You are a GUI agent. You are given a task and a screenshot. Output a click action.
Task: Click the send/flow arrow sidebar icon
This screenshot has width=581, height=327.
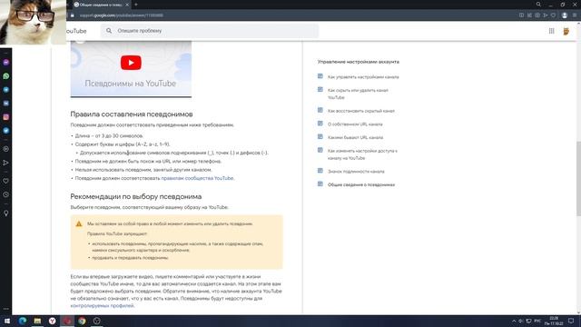point(6,163)
